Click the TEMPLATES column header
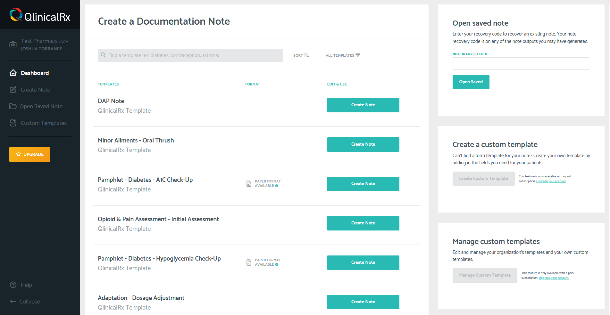 click(x=108, y=84)
